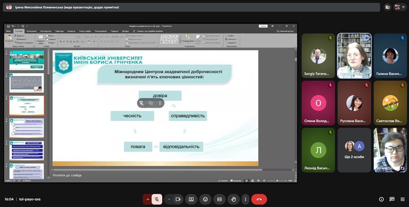Open the in-call chat panel
Screen dimensions: 409x207
coord(391,199)
